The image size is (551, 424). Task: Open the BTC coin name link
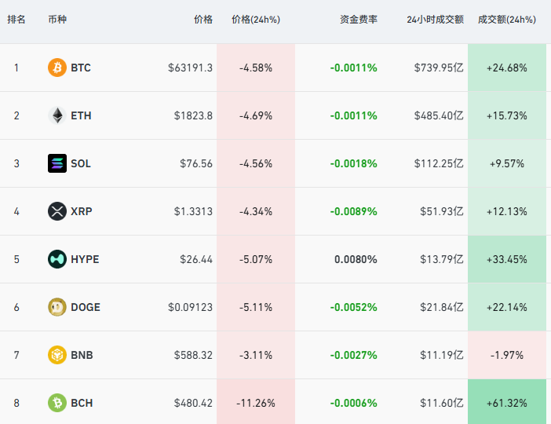81,68
